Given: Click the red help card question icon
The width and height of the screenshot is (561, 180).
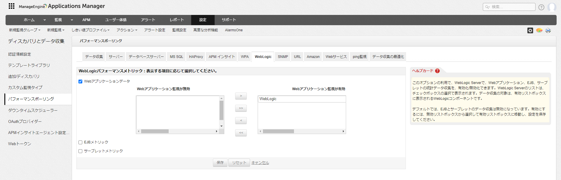Looking at the screenshot, I should (x=437, y=71).
